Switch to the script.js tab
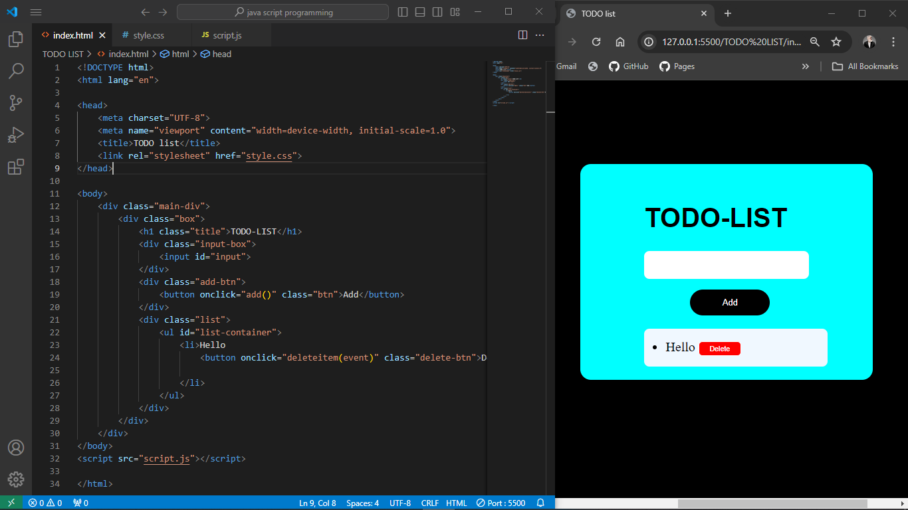This screenshot has width=908, height=510. (x=225, y=35)
